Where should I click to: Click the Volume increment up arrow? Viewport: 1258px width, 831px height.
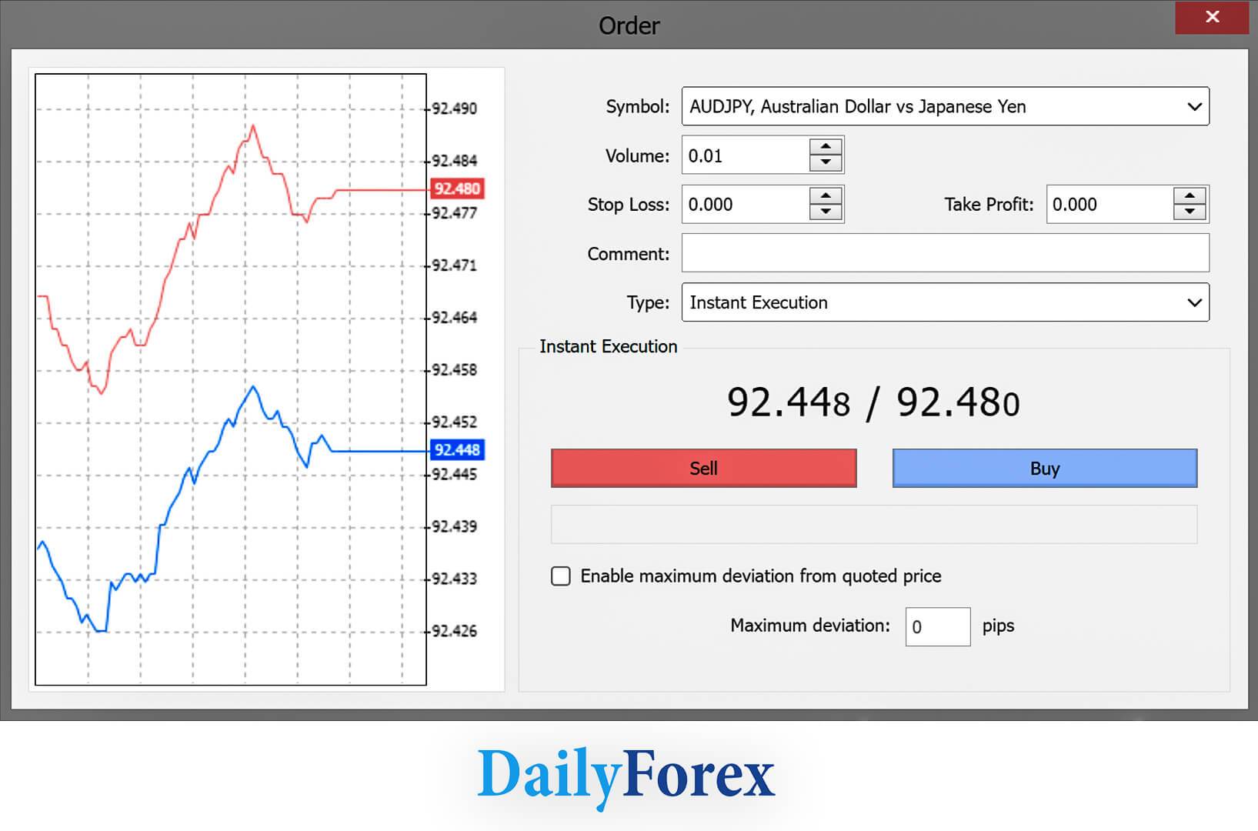pyautogui.click(x=824, y=146)
